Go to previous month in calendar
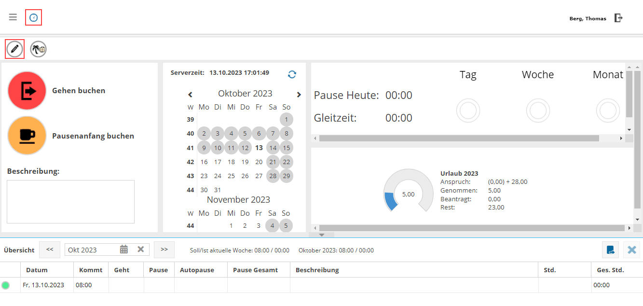643x306 pixels. coord(190,95)
